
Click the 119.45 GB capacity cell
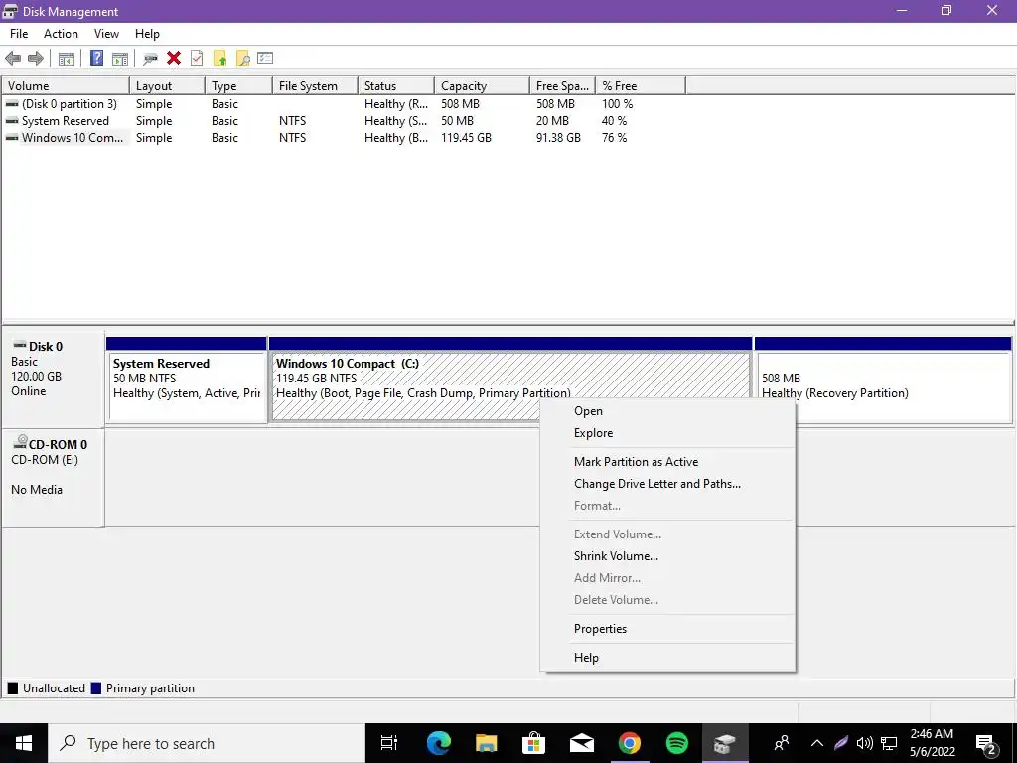tap(467, 138)
